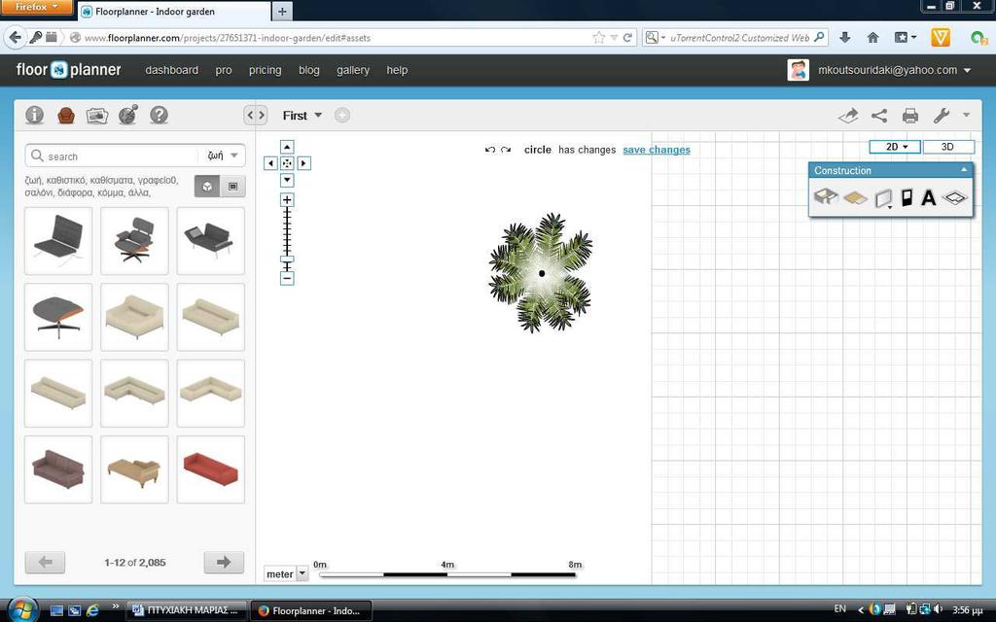Go to the next page of furniture
The width and height of the screenshot is (996, 622).
pyautogui.click(x=224, y=562)
